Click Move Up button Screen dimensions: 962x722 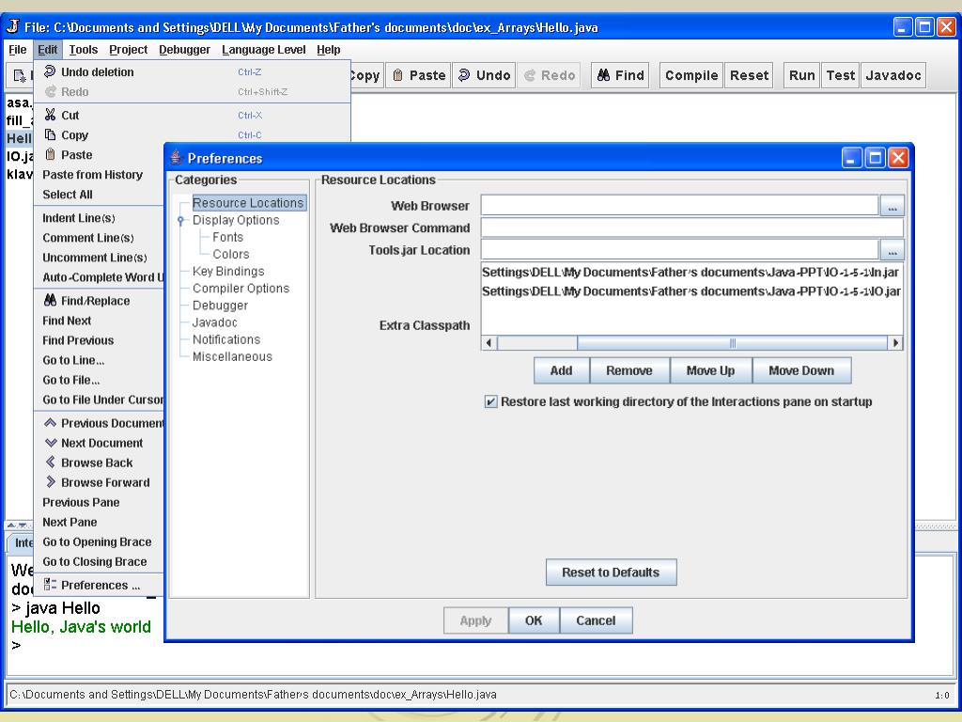pos(710,370)
